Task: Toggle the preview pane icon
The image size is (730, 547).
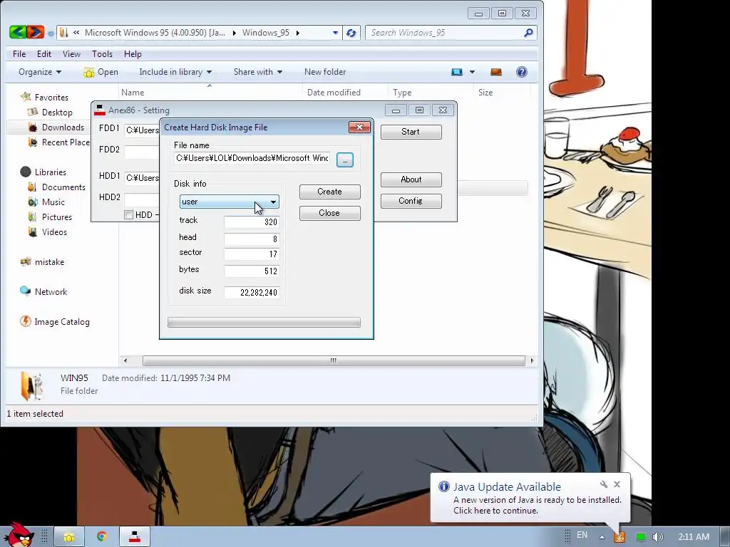Action: click(496, 72)
